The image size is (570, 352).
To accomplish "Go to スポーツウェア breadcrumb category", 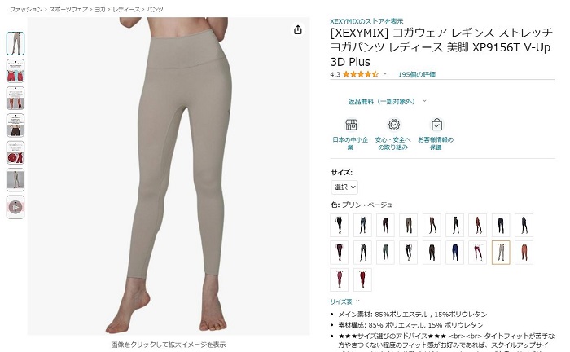I will point(68,10).
